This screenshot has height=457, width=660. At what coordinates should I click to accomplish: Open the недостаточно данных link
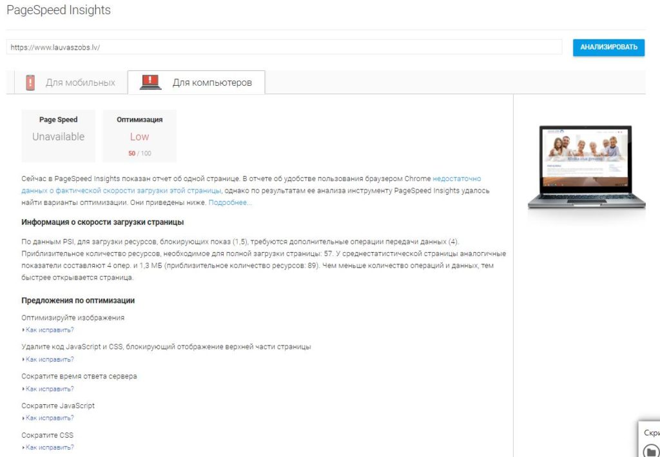pyautogui.click(x=456, y=179)
